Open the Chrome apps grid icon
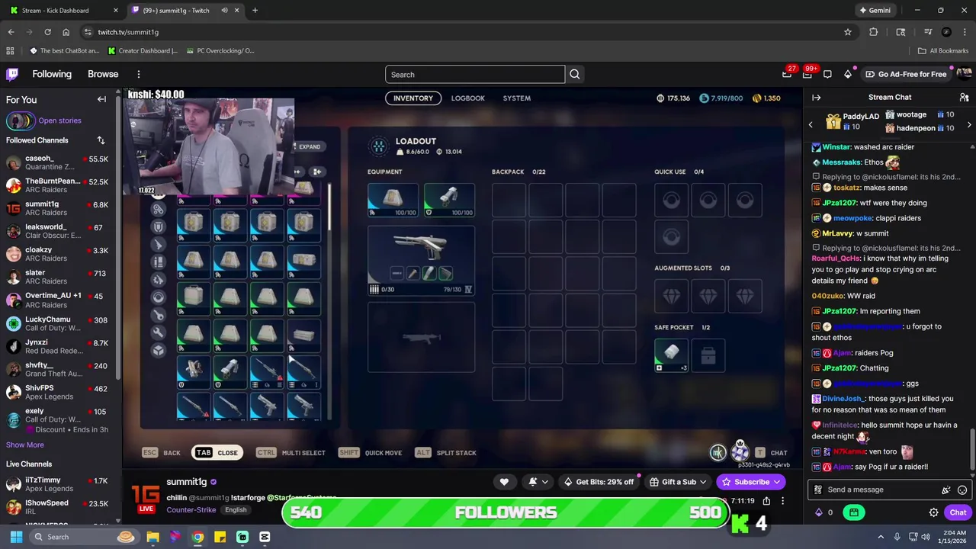The width and height of the screenshot is (976, 549). (10, 51)
